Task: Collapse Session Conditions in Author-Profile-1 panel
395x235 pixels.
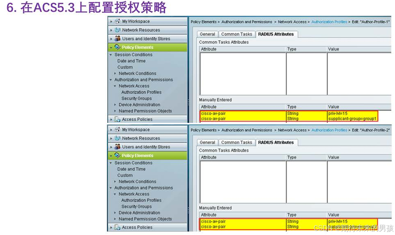Action: pos(111,55)
